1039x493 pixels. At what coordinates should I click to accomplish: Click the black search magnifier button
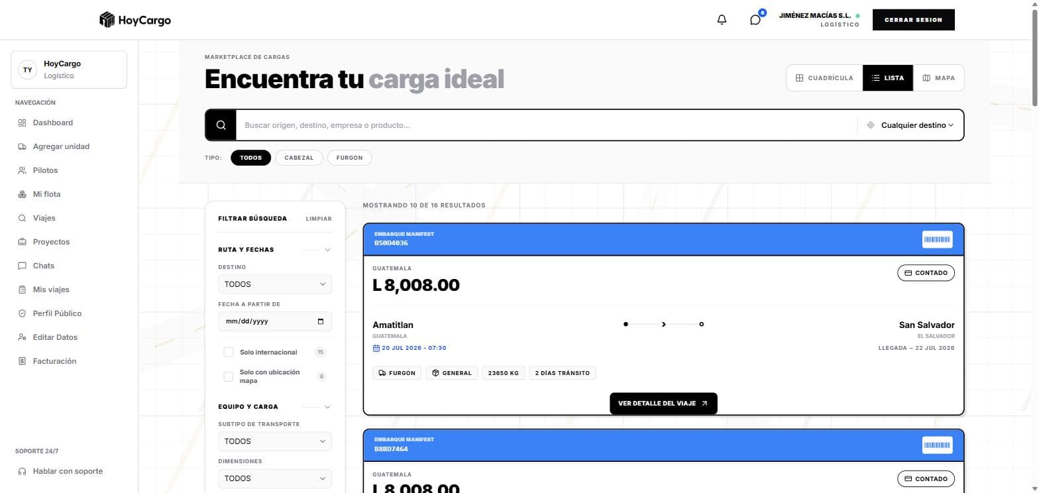point(221,125)
